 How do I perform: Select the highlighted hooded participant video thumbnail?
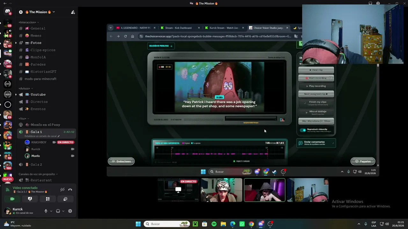click(265, 190)
